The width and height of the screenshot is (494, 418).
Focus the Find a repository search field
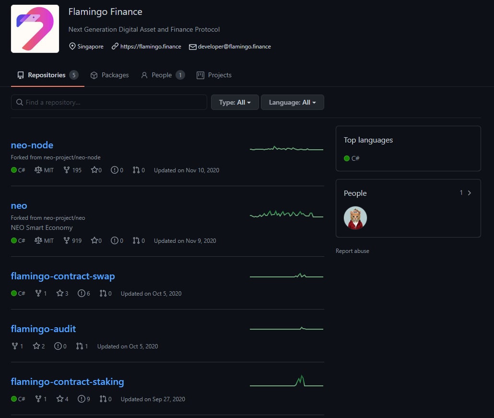tap(109, 102)
